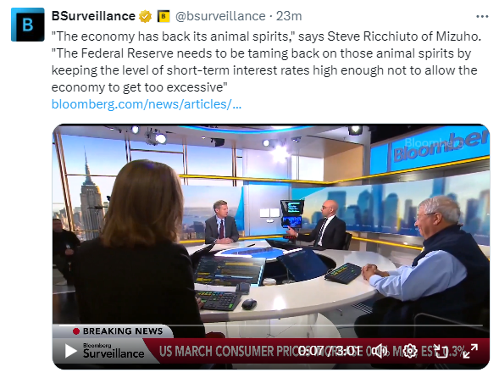Click the yellow Bloomberg affiliate badge
The width and height of the screenshot is (499, 378).
coord(164,16)
